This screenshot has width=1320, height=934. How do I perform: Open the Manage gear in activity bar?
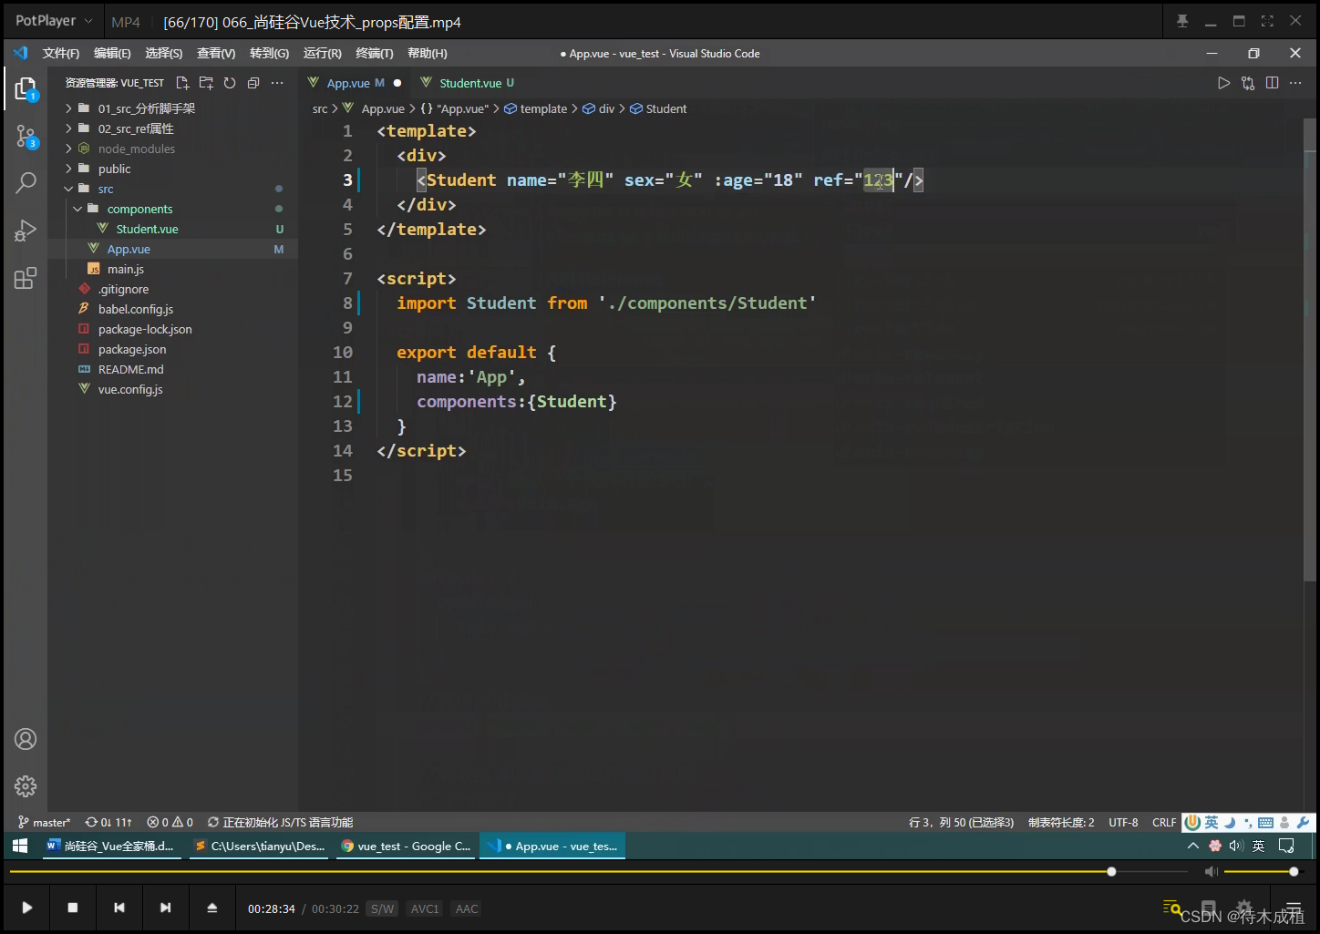pyautogui.click(x=26, y=785)
